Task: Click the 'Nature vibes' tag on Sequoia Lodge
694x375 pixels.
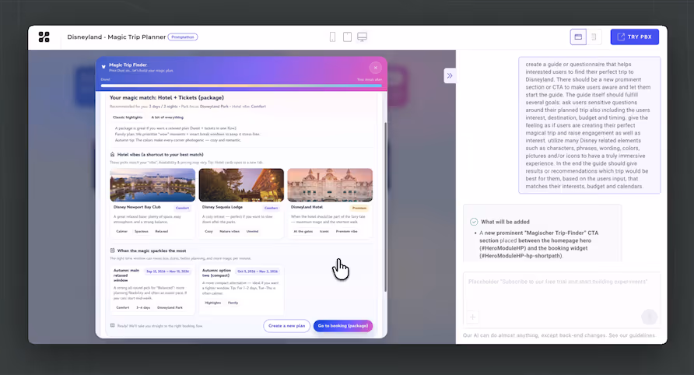Action: point(230,232)
